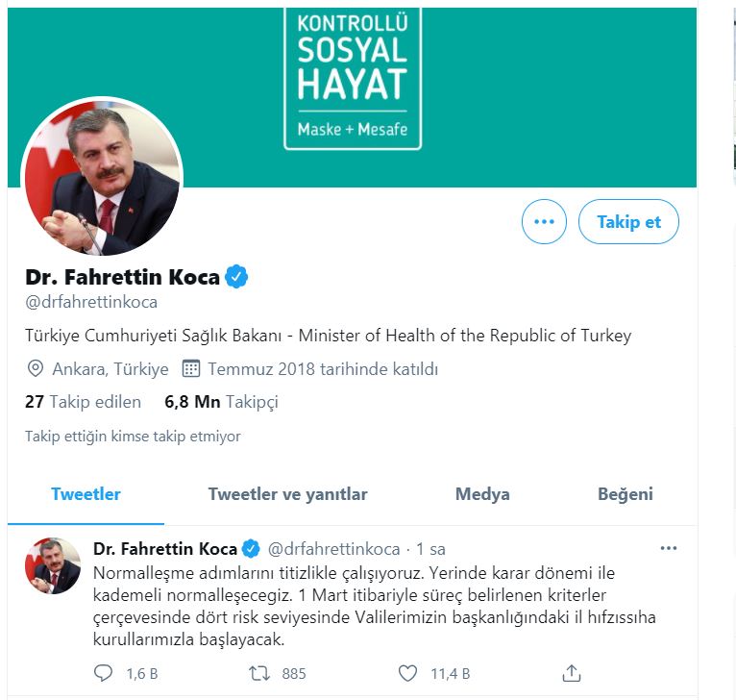
Task: Like the tweet with heart icon
Action: (x=407, y=673)
